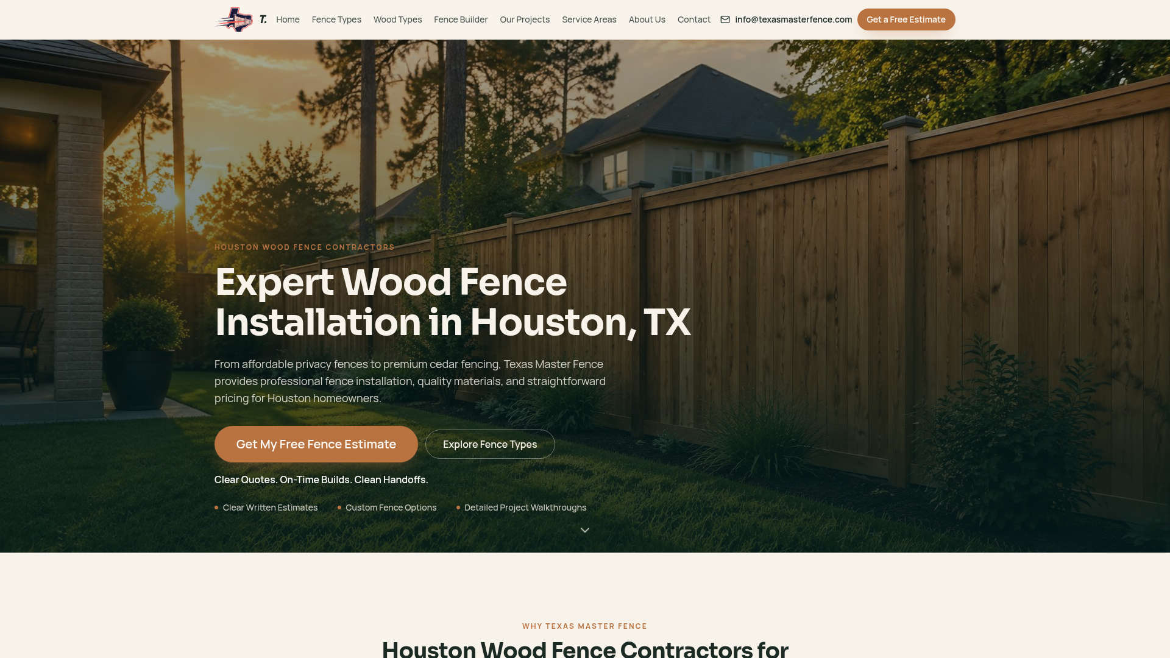Navigate to About Us
This screenshot has width=1170, height=658.
647,19
